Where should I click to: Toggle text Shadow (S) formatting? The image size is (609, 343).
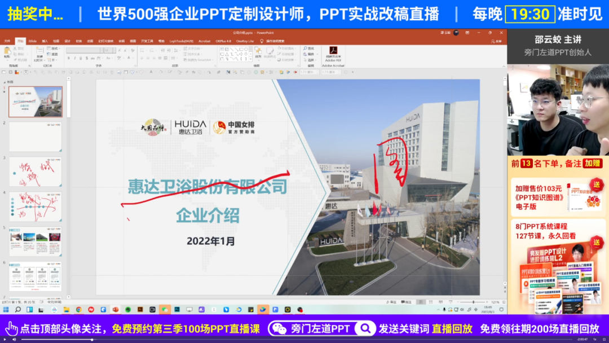86,58
